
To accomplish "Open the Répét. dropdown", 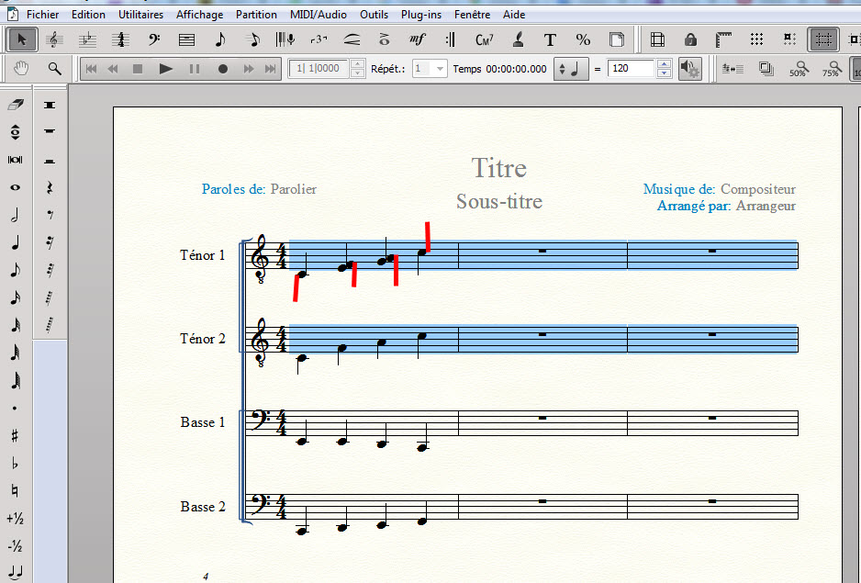I will click(x=439, y=69).
